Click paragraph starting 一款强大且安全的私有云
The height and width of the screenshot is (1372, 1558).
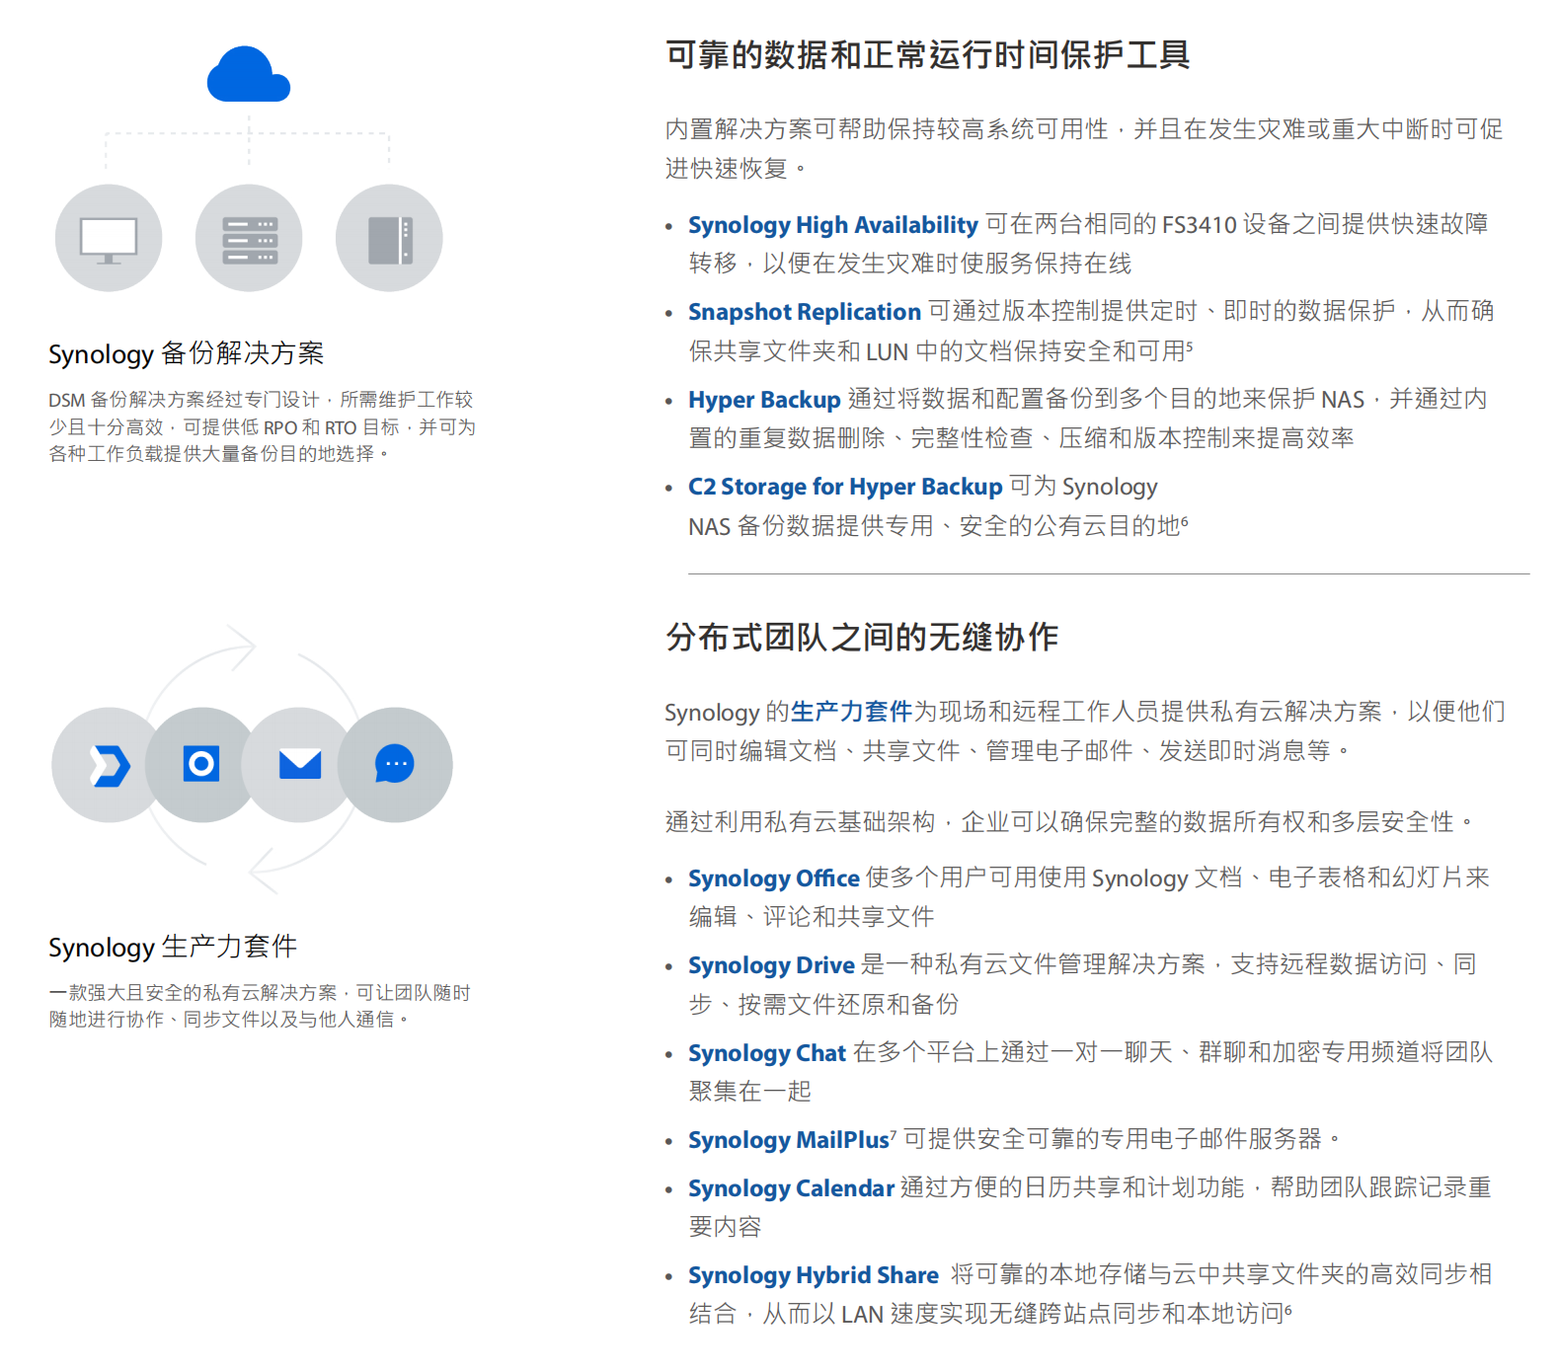(x=260, y=1006)
